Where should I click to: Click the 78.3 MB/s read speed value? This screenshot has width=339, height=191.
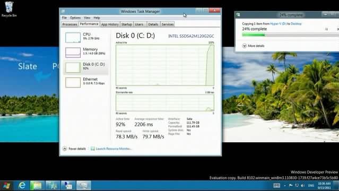(126, 137)
